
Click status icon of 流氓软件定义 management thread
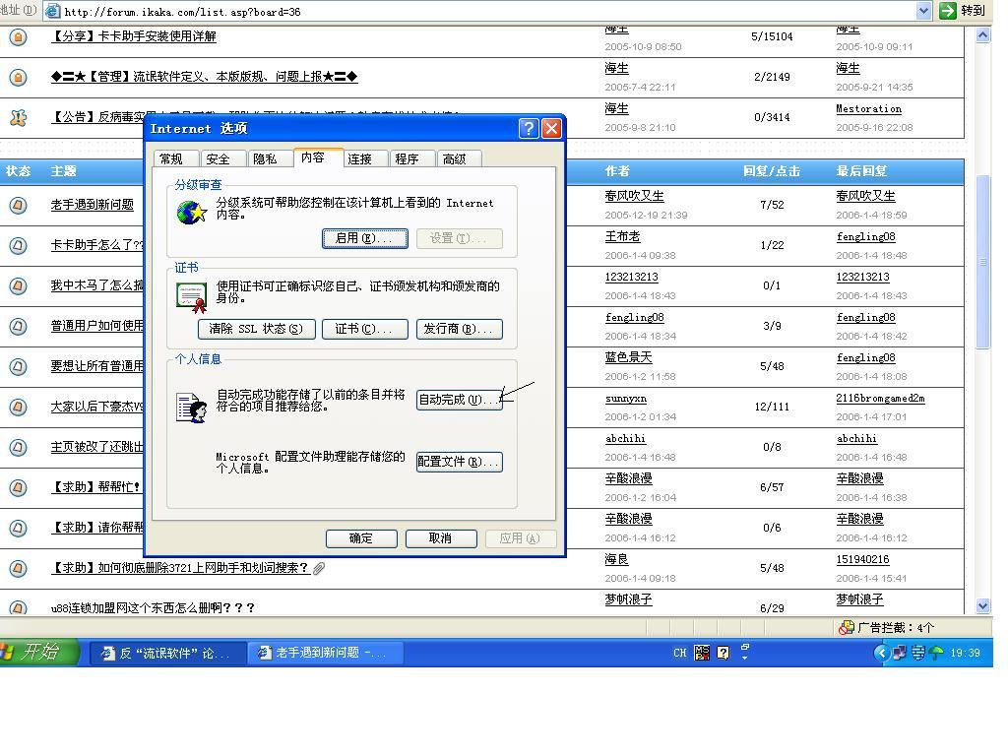pyautogui.click(x=18, y=77)
